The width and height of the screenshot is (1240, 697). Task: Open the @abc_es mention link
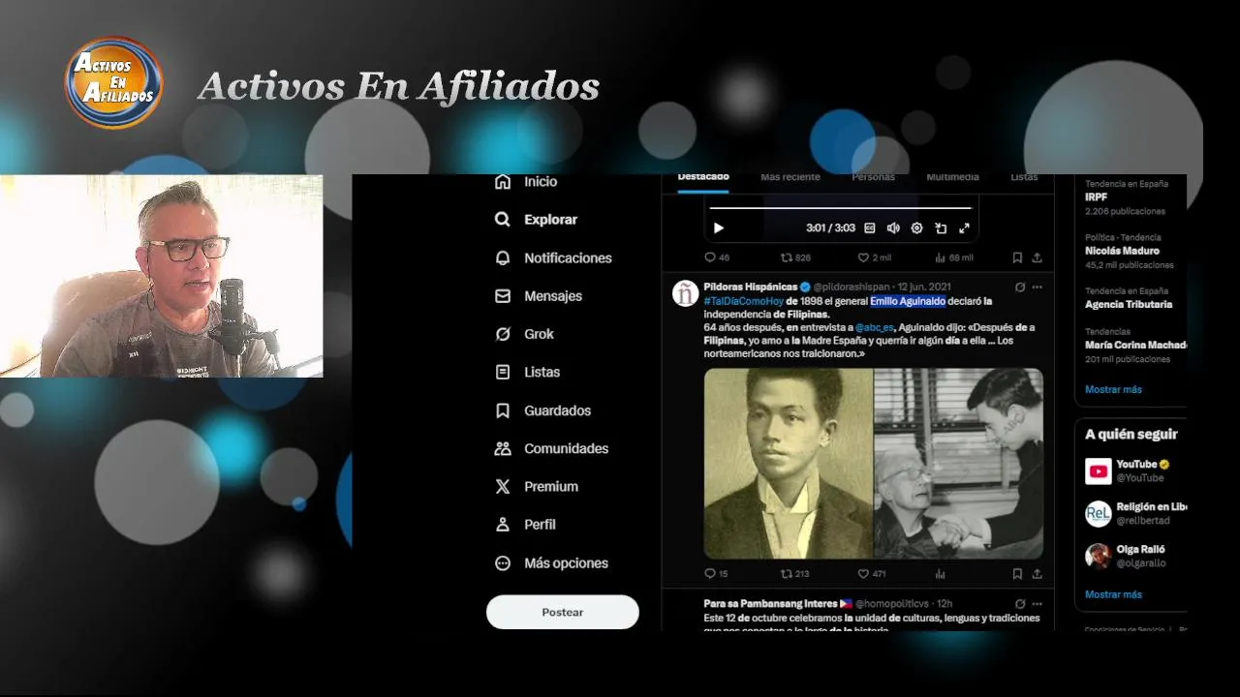[x=875, y=328]
